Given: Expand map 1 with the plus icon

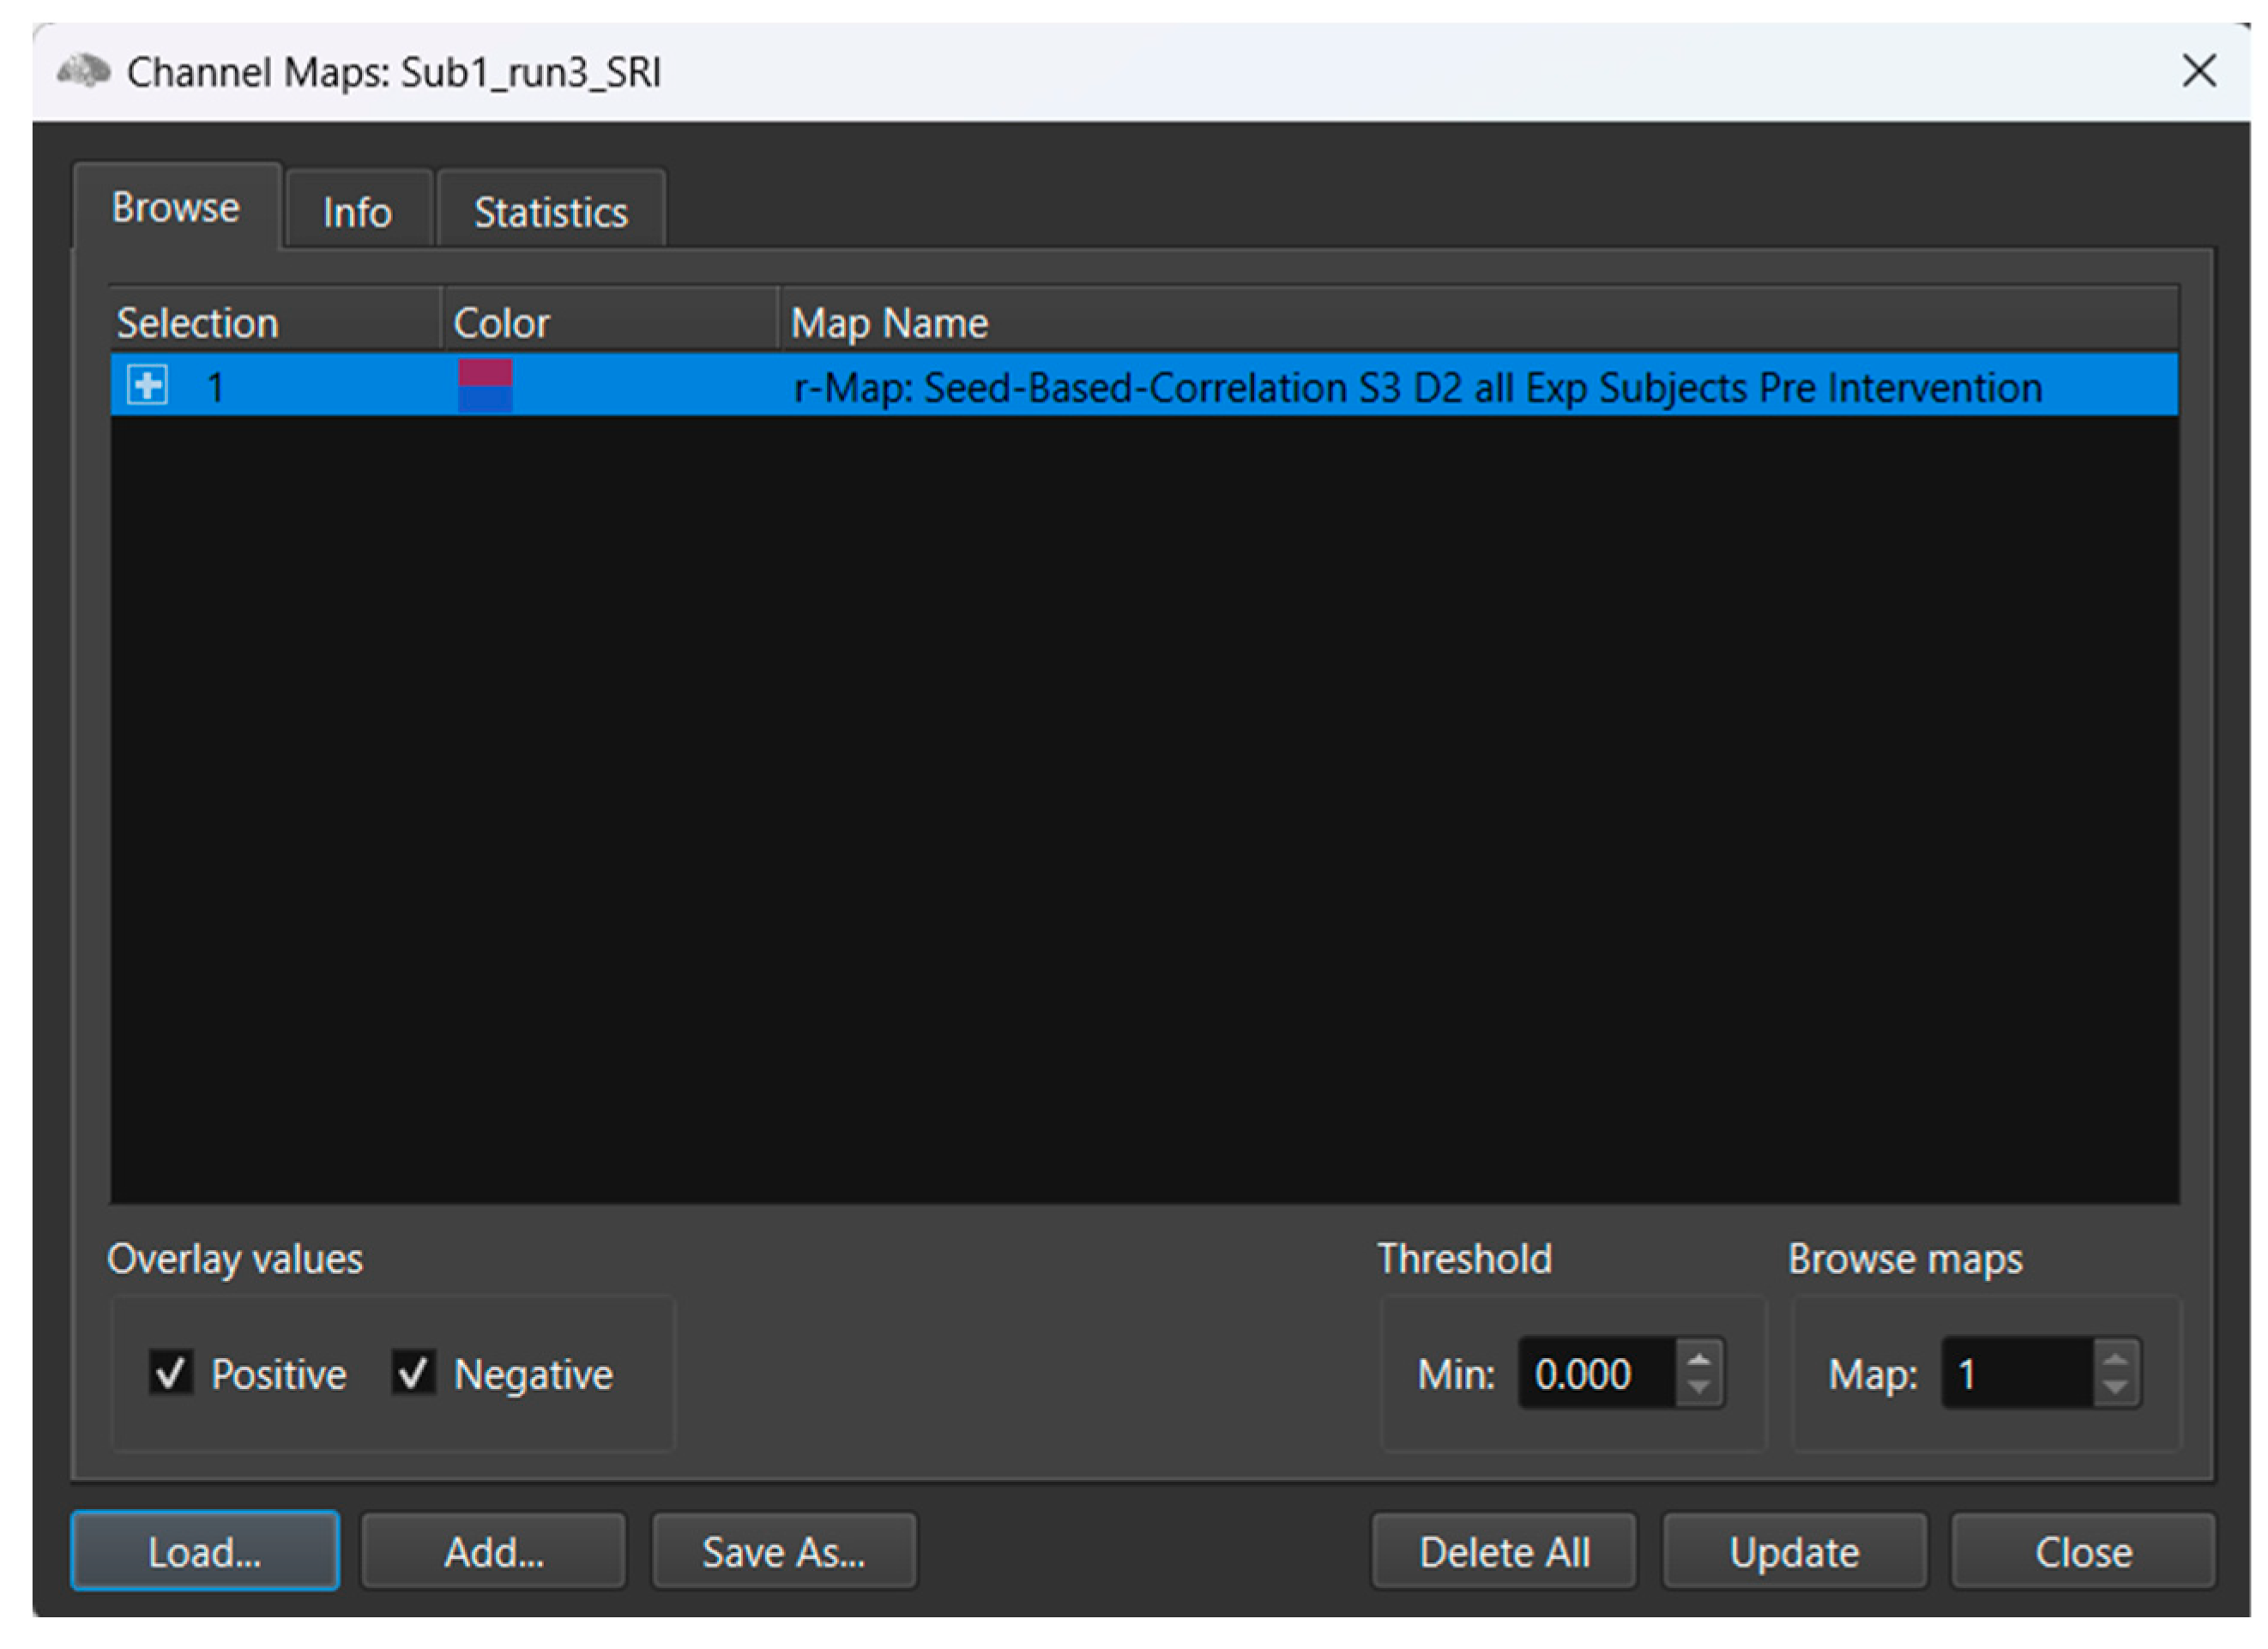Looking at the screenshot, I should point(148,386).
